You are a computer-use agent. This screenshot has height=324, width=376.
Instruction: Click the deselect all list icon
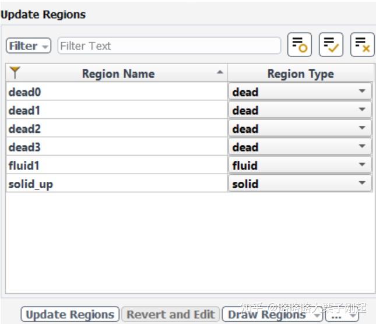pyautogui.click(x=363, y=45)
